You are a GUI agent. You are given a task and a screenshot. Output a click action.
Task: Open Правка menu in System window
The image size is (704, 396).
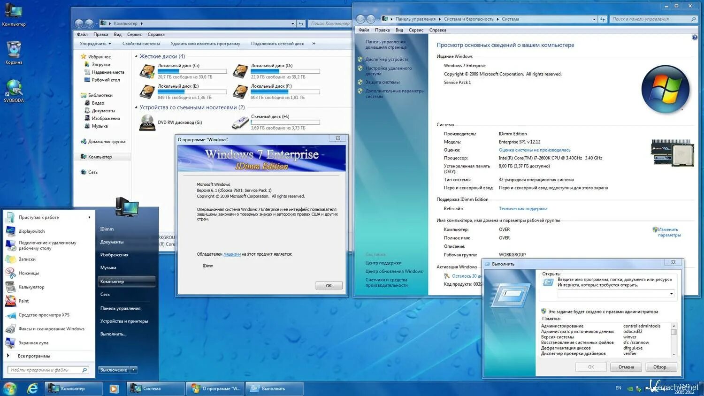[x=382, y=30]
